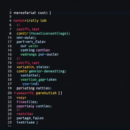The width and height of the screenshot is (130, 130).
Task: Click the red word "ussecrin,"
Action: pos(26,93)
